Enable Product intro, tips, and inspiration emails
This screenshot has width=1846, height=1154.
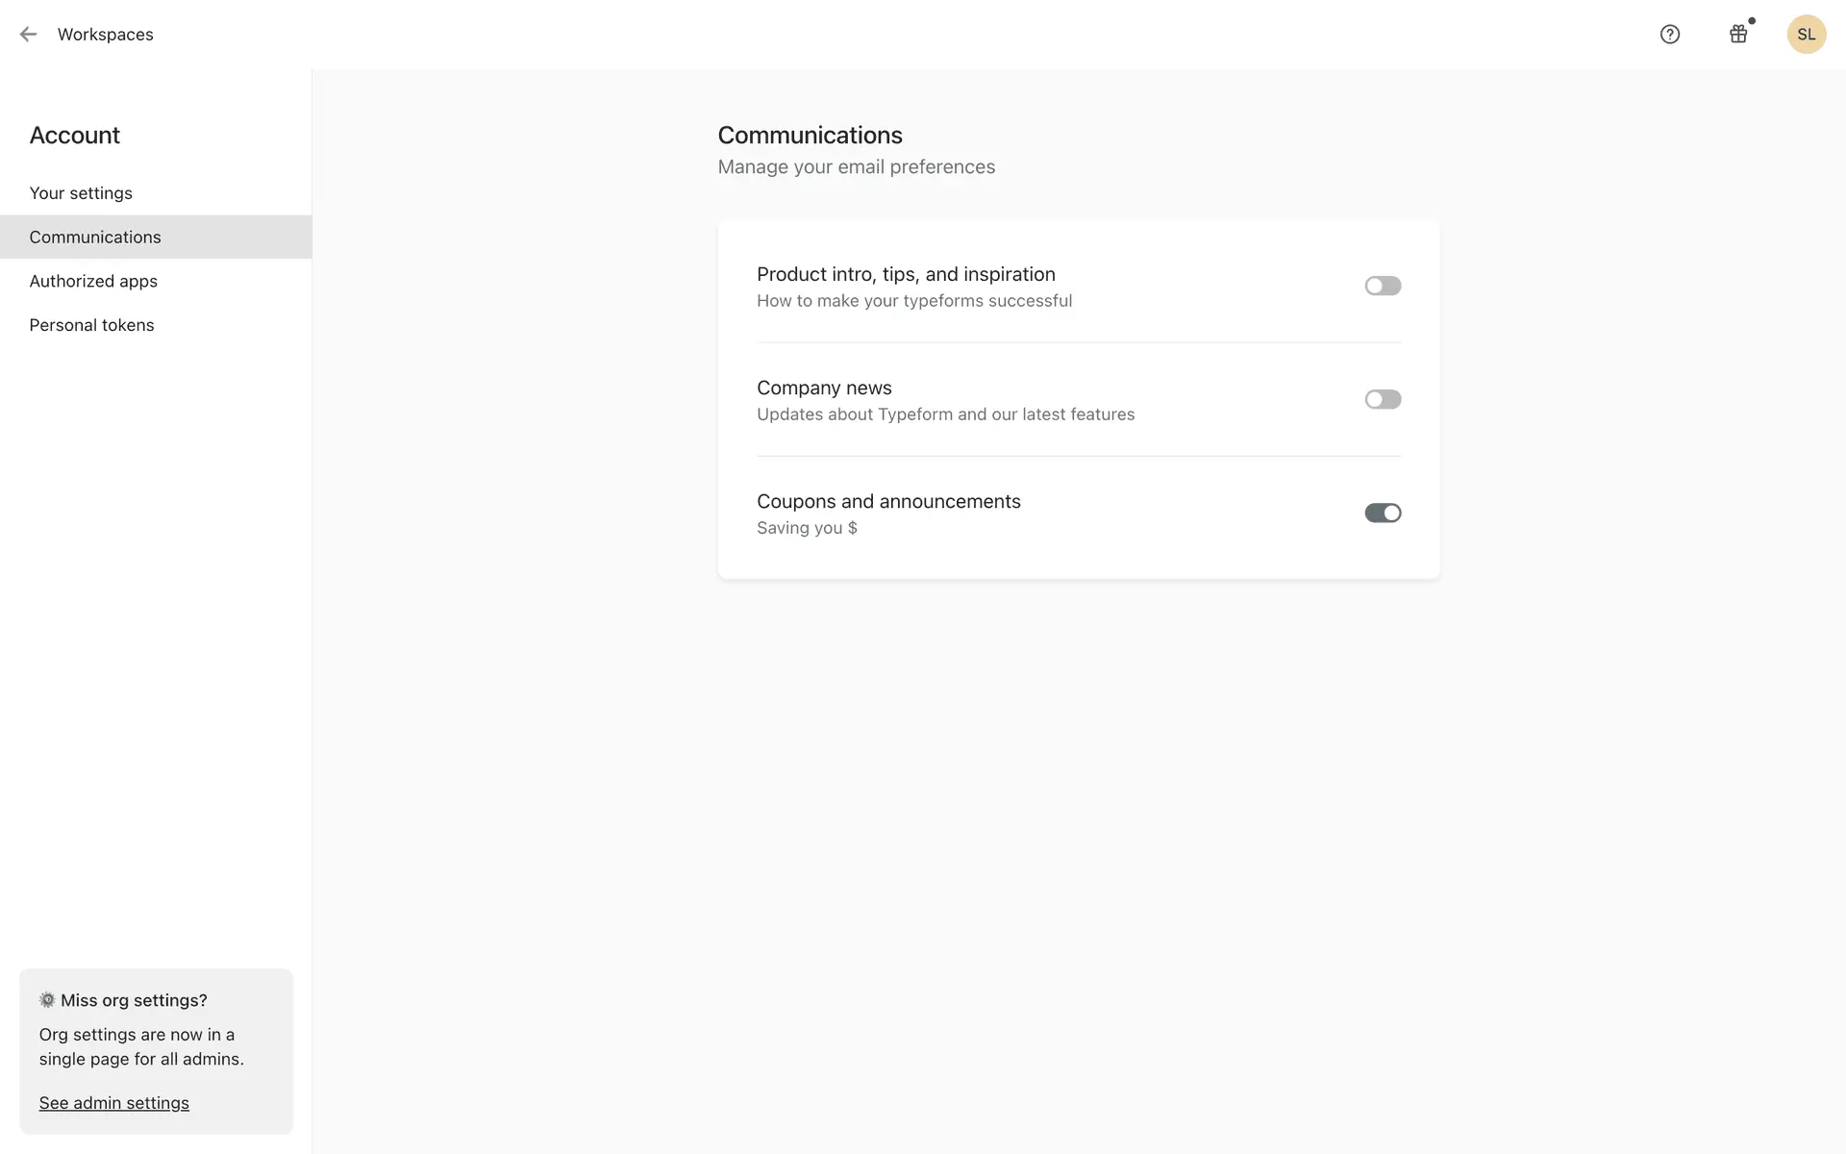(1383, 286)
